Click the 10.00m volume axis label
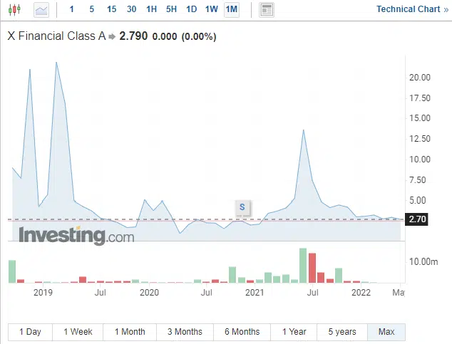This screenshot has height=344, width=452. coord(423,261)
